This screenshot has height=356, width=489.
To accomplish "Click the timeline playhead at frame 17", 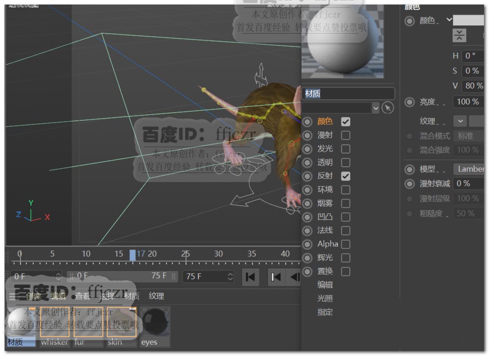I will click(133, 255).
